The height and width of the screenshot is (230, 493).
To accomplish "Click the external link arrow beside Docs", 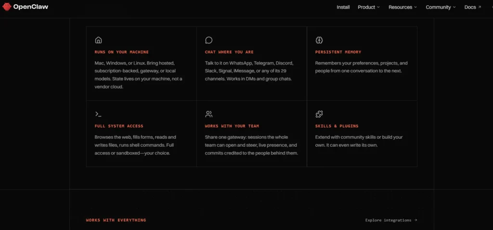I will (x=480, y=7).
